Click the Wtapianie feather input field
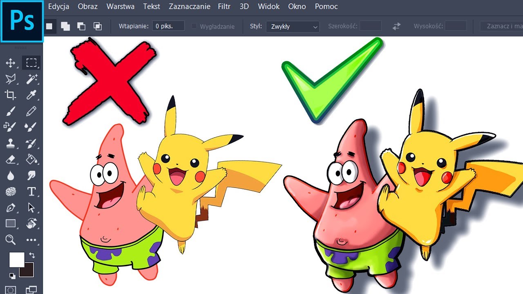The height and width of the screenshot is (294, 523). (x=169, y=27)
